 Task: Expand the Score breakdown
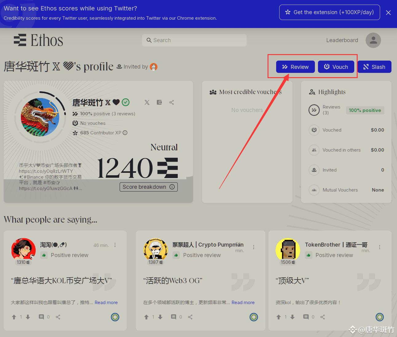coord(149,187)
